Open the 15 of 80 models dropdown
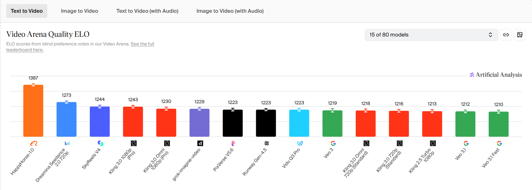Screen dimensions: 532x190 pyautogui.click(x=431, y=35)
